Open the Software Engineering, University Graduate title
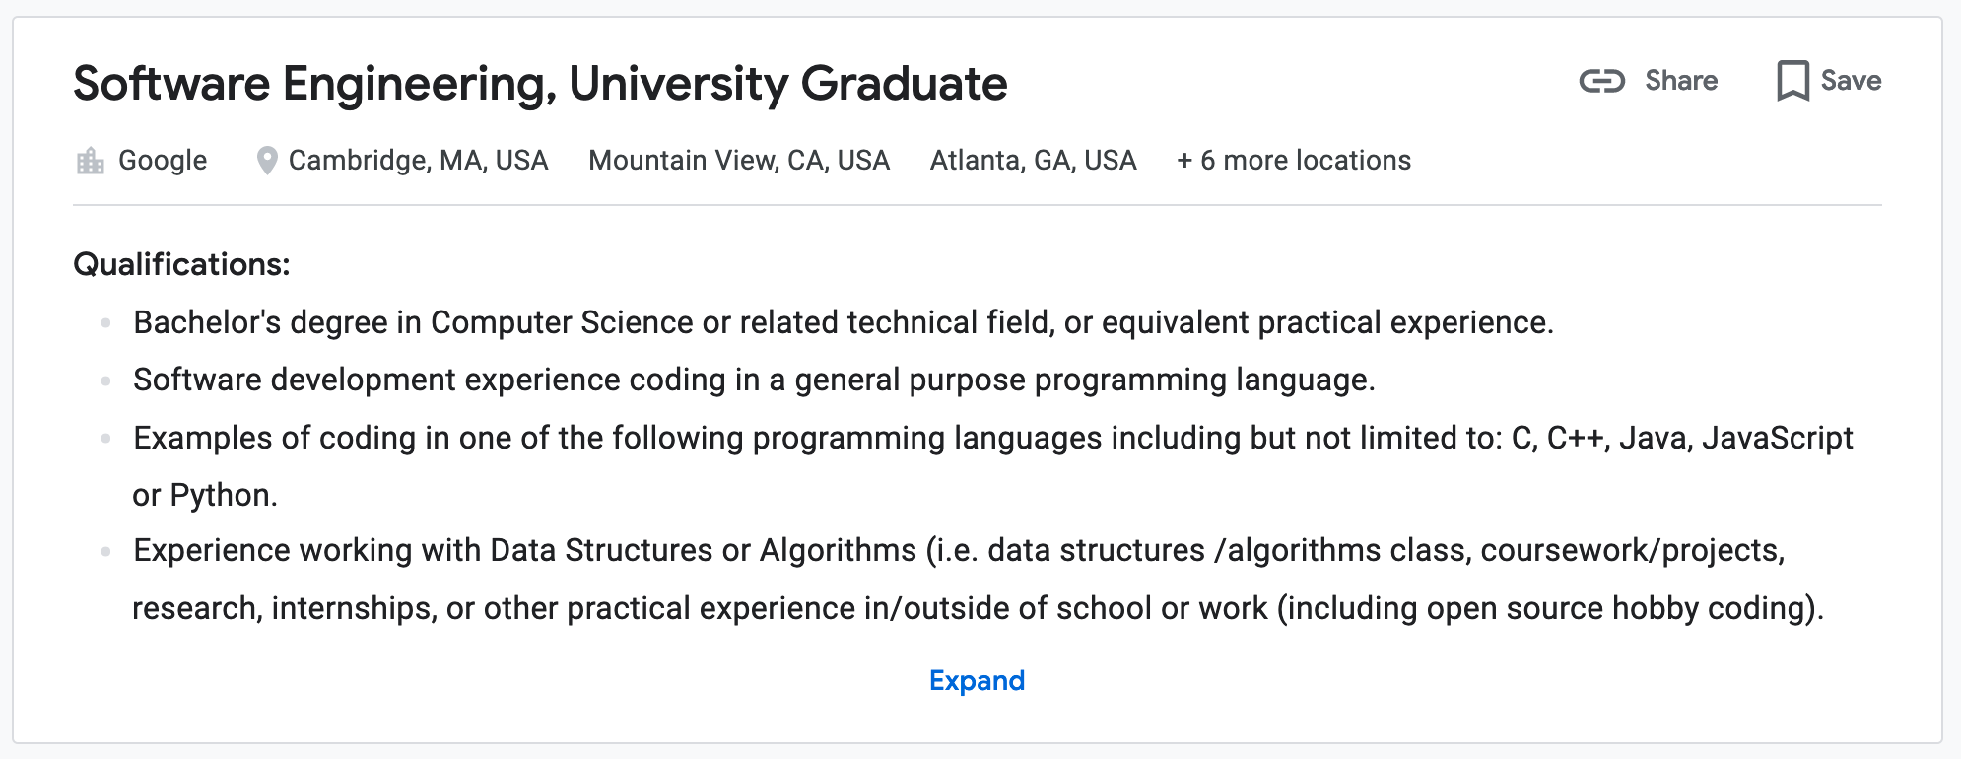The width and height of the screenshot is (1961, 759). [540, 83]
